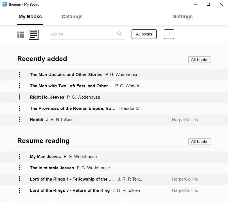Select the list view layout icon
This screenshot has width=228, height=202.
(33, 35)
